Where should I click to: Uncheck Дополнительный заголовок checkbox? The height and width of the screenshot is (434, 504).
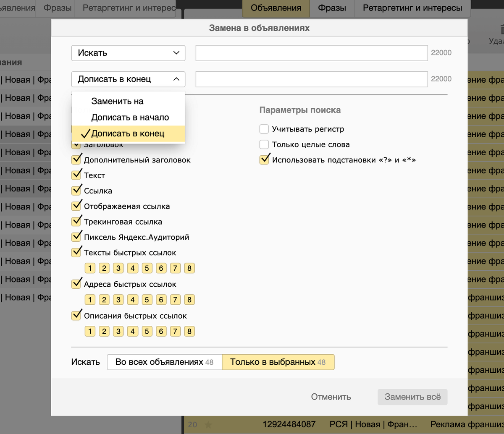[76, 160]
